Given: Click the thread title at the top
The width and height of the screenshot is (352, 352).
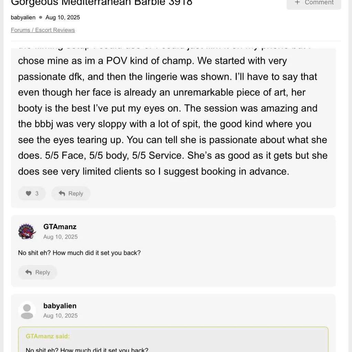Looking at the screenshot, I should [x=102, y=3].
